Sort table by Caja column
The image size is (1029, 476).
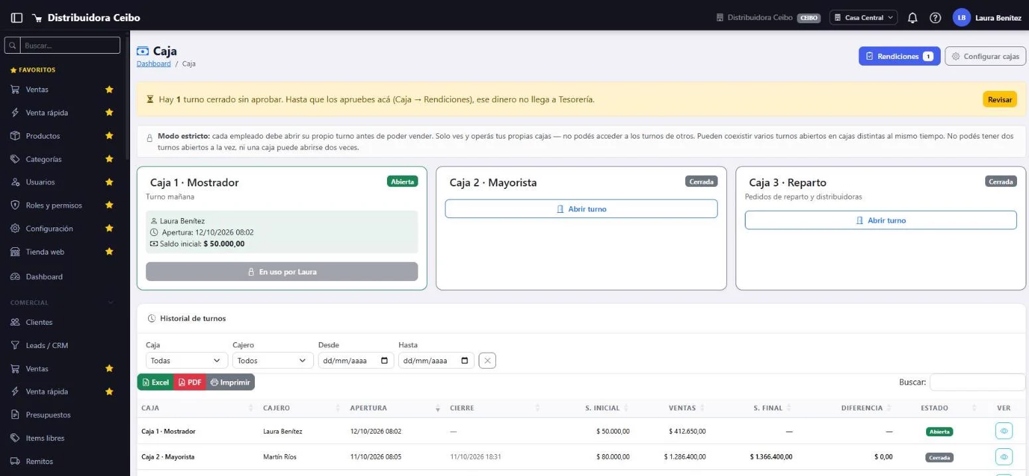pos(196,408)
